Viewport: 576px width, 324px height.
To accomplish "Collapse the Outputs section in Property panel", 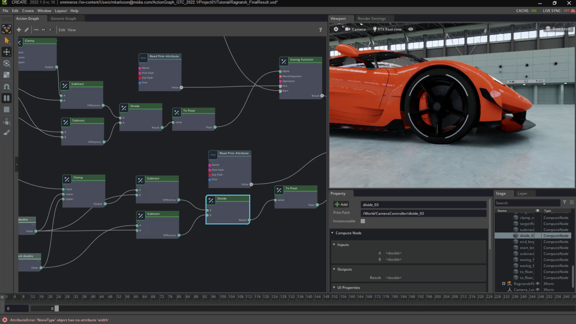I will click(x=334, y=269).
